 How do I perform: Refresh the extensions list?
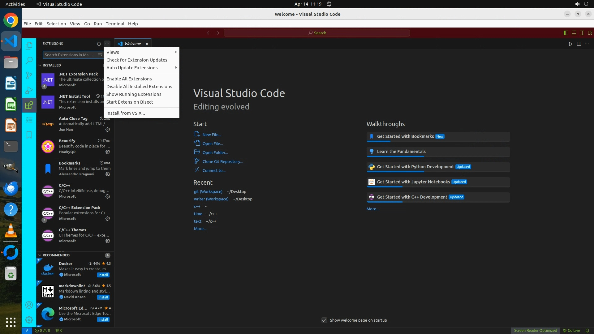99,44
